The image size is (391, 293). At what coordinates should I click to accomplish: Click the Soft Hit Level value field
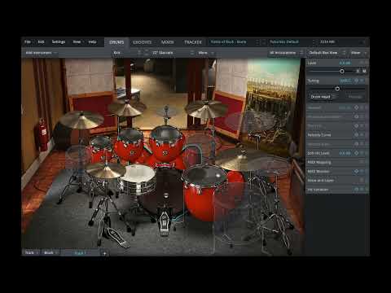[x=345, y=153]
